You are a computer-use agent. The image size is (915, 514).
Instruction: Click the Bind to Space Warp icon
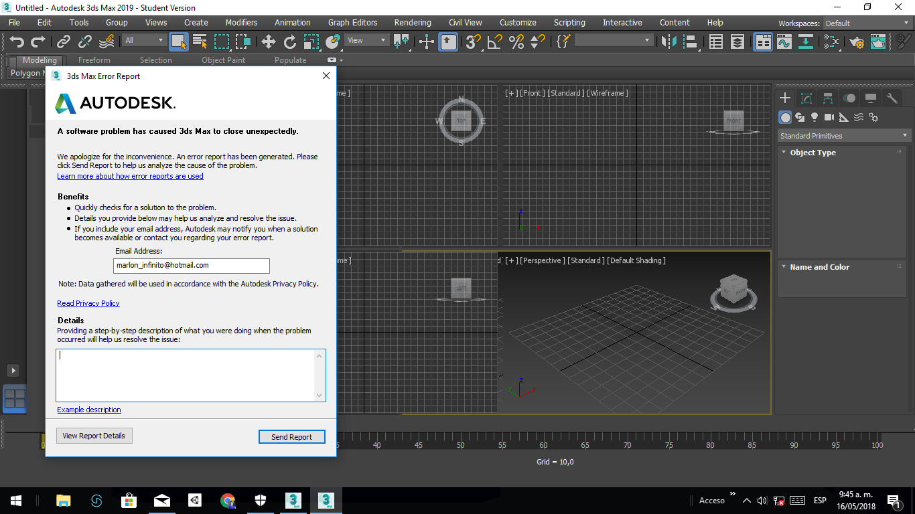click(107, 42)
